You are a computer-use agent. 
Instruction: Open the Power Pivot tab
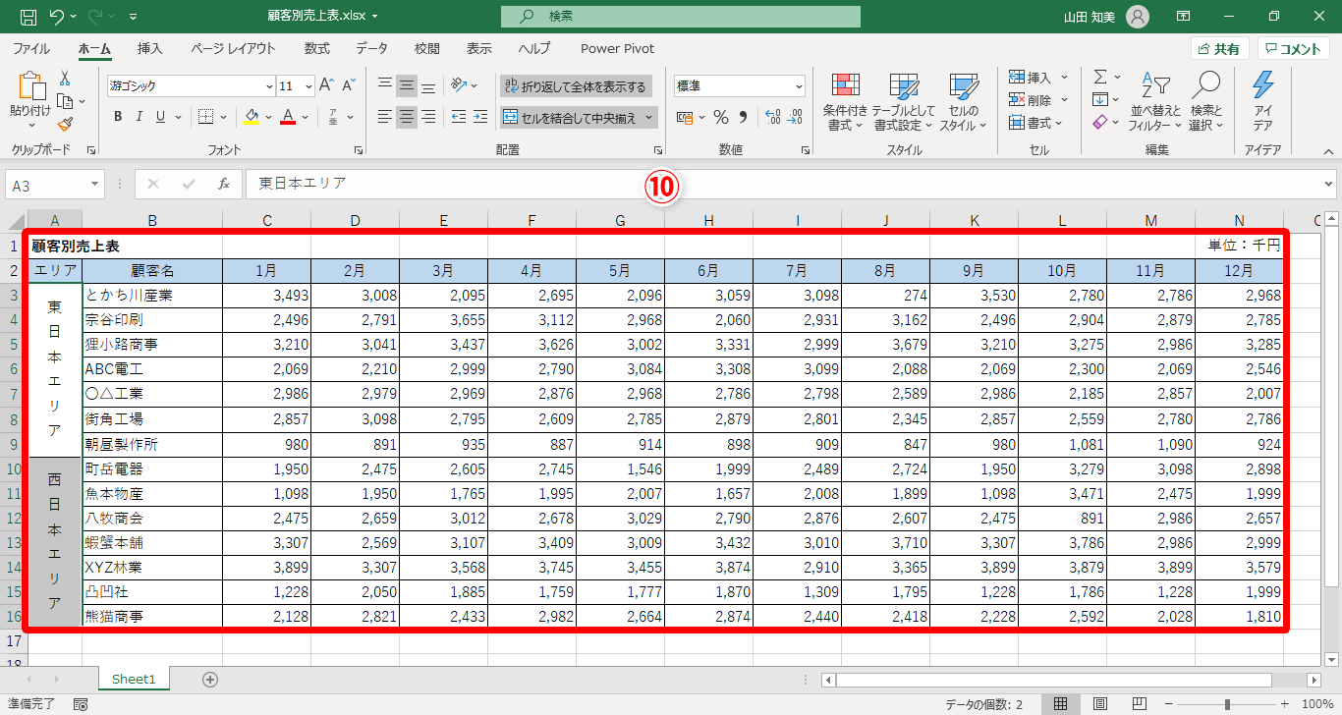[617, 48]
